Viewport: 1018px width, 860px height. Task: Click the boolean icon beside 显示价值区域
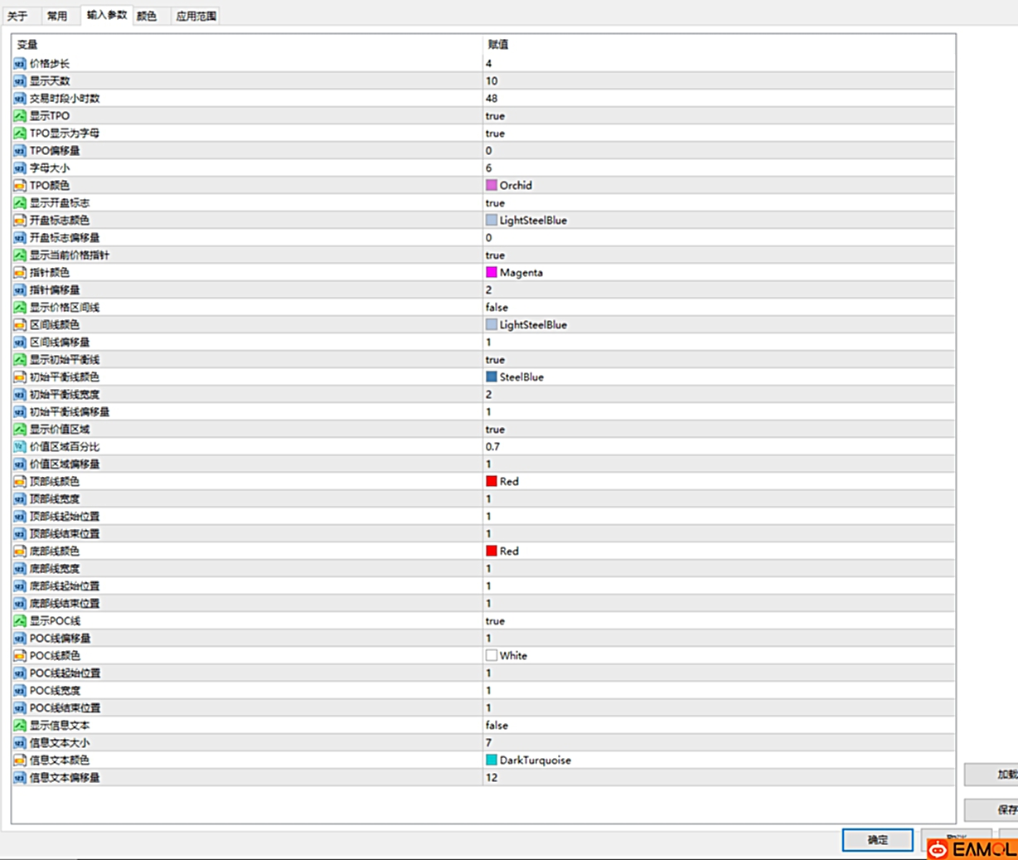pyautogui.click(x=20, y=430)
